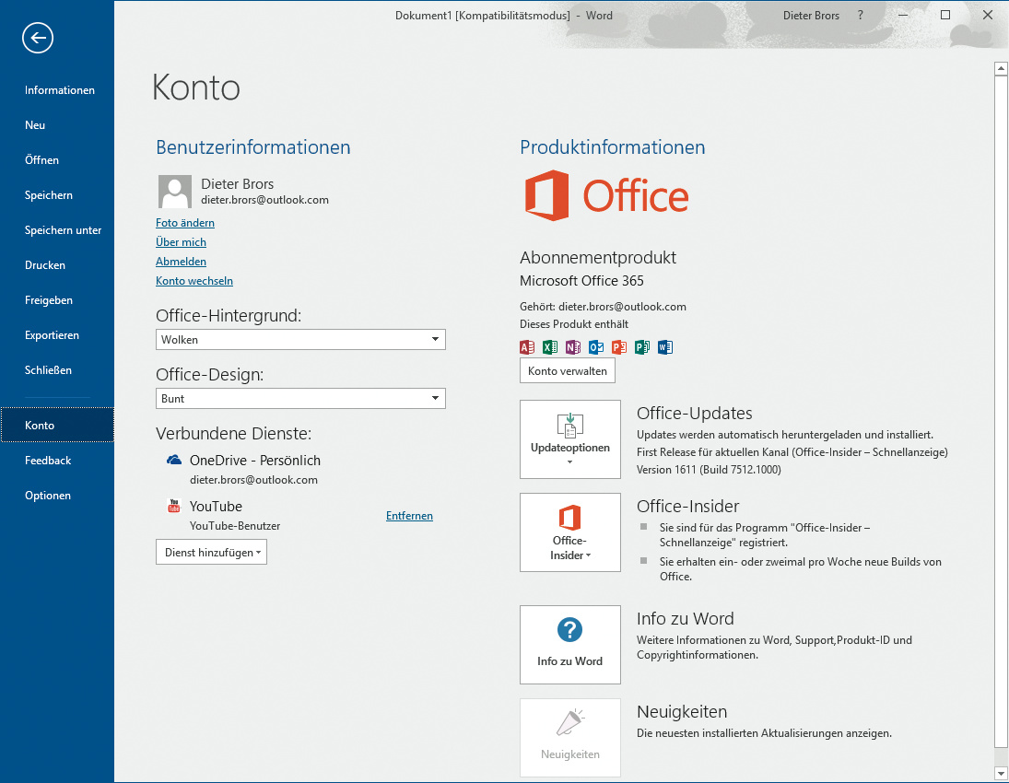Click the back arrow circle icon
The width and height of the screenshot is (1009, 783).
(38, 38)
